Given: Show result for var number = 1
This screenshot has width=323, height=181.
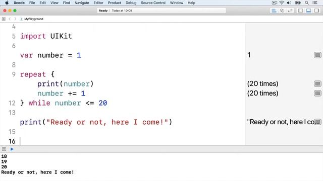Looking at the screenshot, I should [x=317, y=55].
